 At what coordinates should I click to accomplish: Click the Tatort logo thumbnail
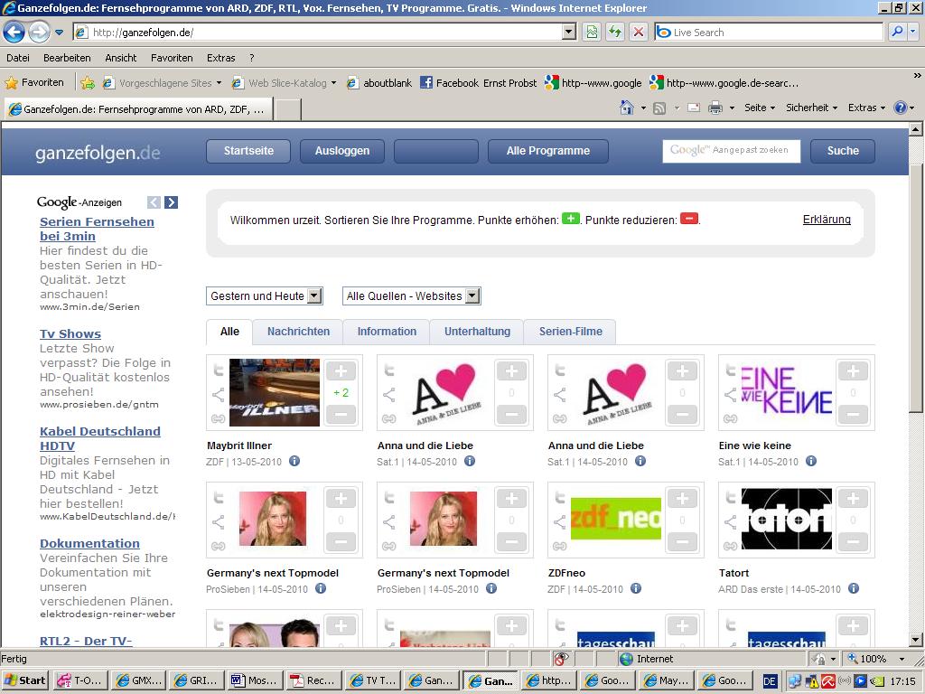tap(787, 519)
